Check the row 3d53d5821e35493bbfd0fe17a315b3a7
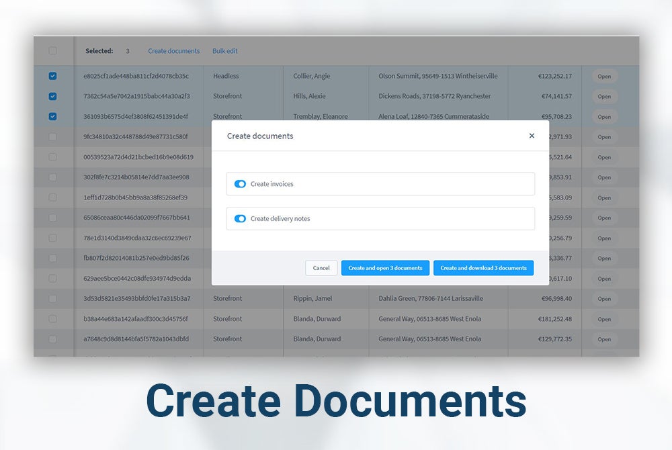Viewport: 672px width, 450px height. (x=52, y=298)
